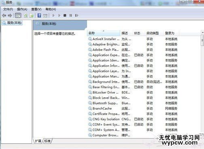204x149 pixels.
Task: Click the 已启动 status of Base Filtering Engine
Action: (x=139, y=87)
